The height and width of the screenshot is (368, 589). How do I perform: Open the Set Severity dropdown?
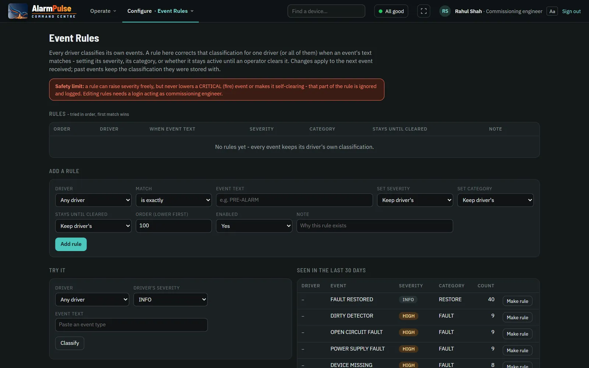415,200
